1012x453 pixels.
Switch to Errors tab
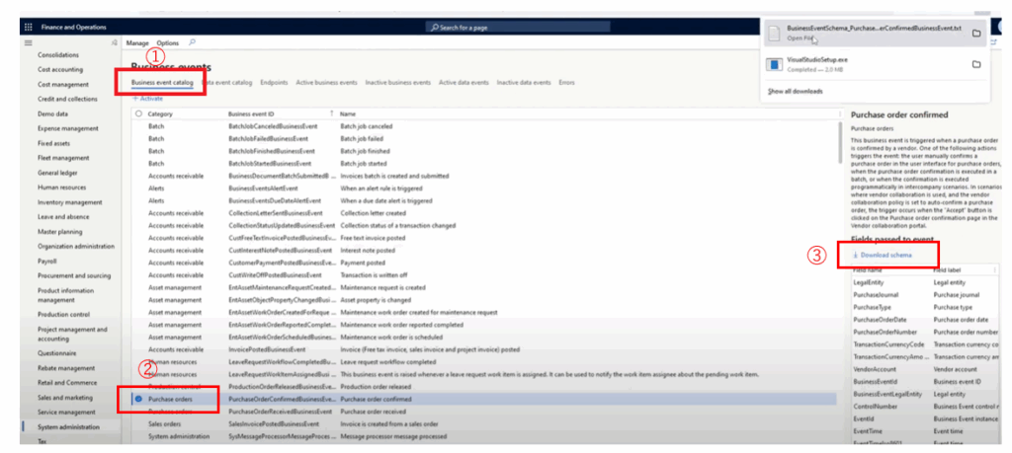tap(566, 83)
